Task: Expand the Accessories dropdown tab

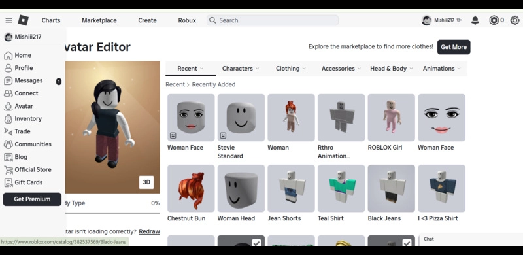Action: coord(341,69)
